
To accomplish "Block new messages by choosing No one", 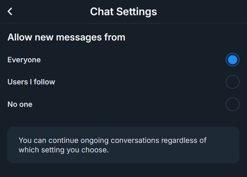I will [x=232, y=104].
